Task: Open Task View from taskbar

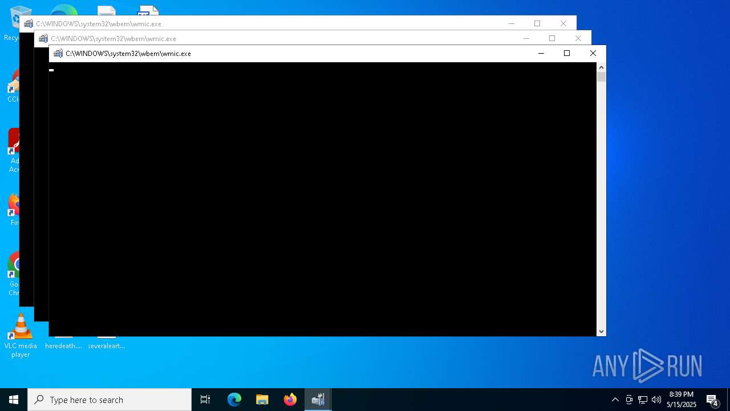Action: click(x=205, y=400)
